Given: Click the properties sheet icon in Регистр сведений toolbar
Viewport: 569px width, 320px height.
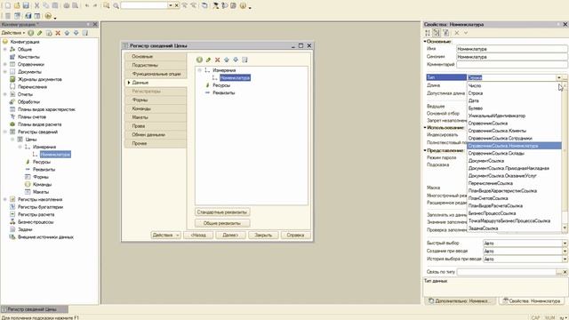Looking at the screenshot, I should click(244, 60).
